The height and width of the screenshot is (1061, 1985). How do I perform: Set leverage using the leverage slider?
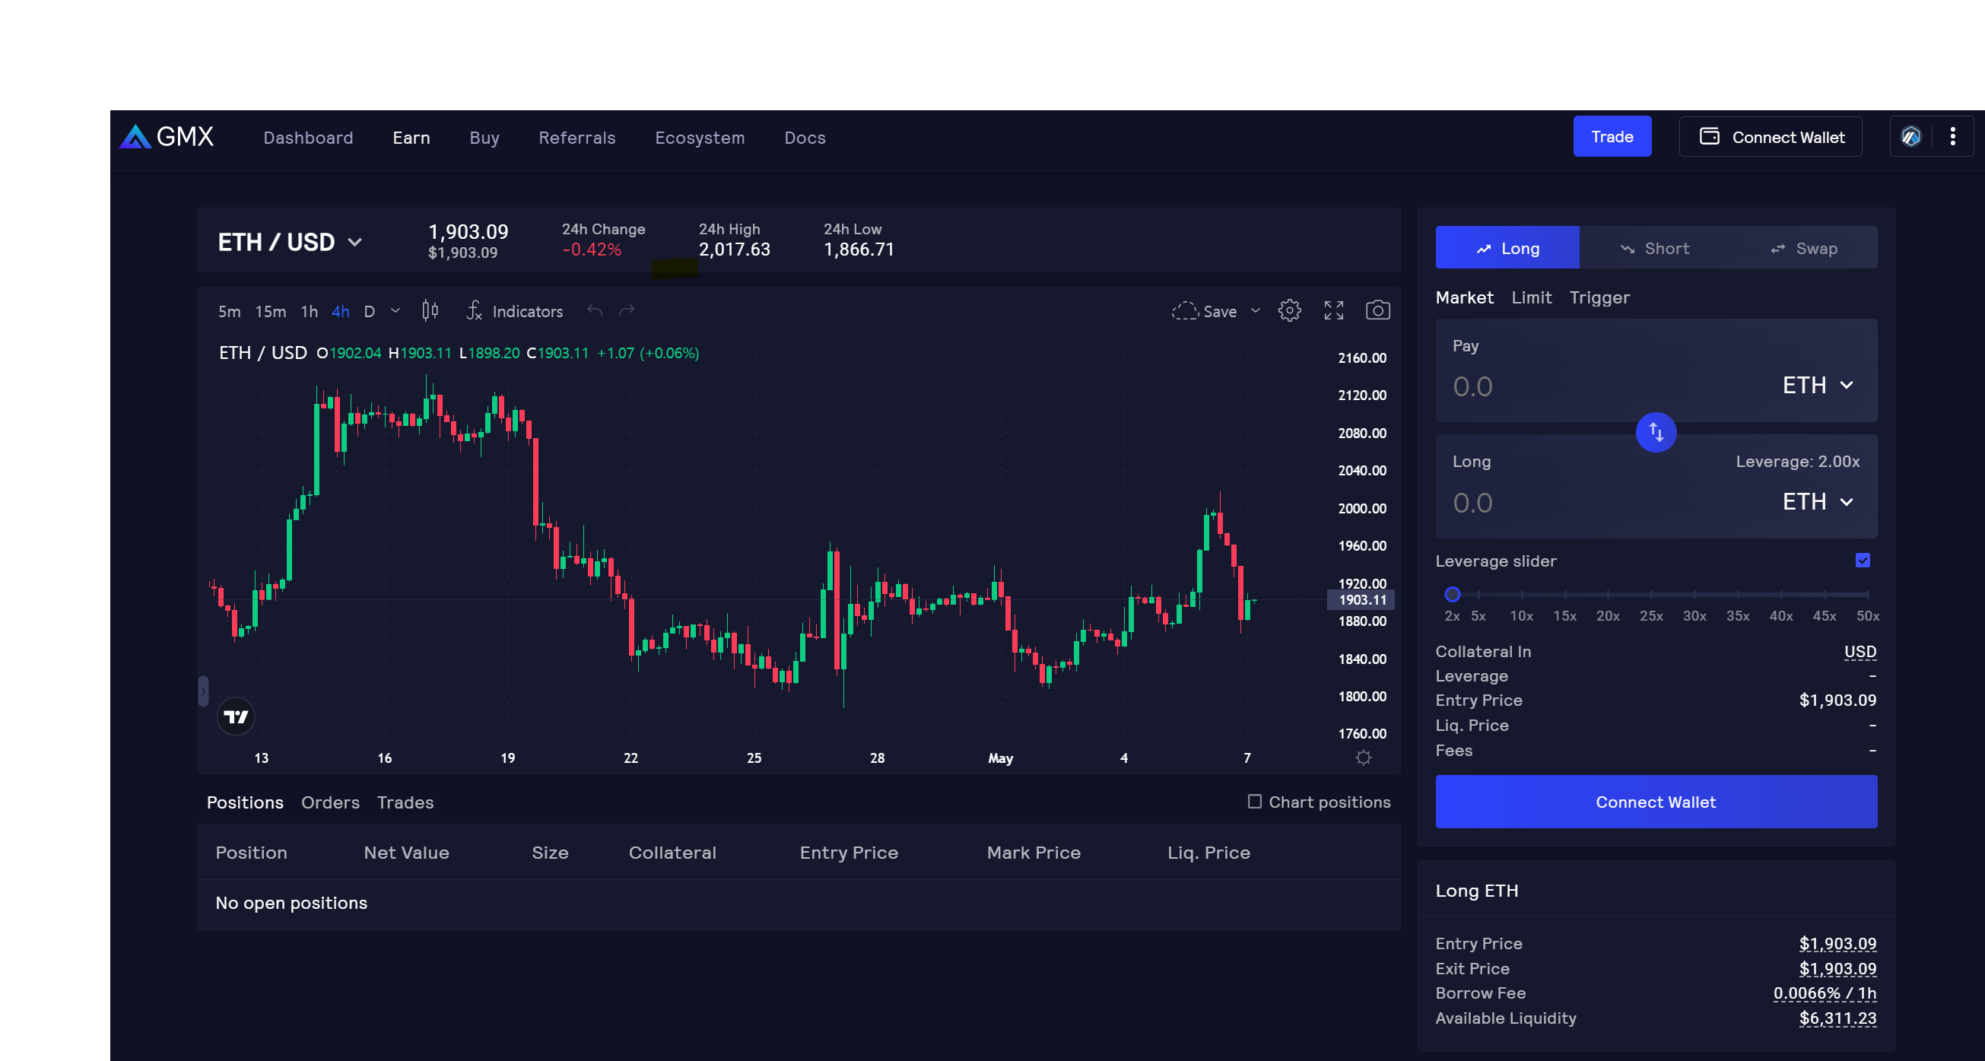click(x=1453, y=594)
